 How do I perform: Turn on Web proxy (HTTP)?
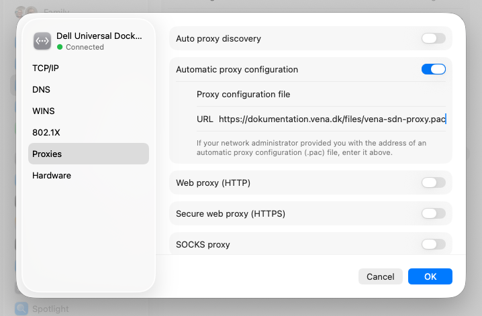click(x=434, y=182)
